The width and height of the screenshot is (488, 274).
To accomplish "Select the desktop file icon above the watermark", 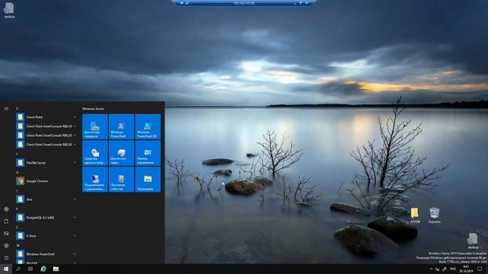I will (473, 241).
